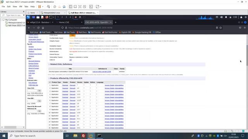Open the Kali Docs bookmark
This screenshot has width=248, height=139.
[82, 32]
